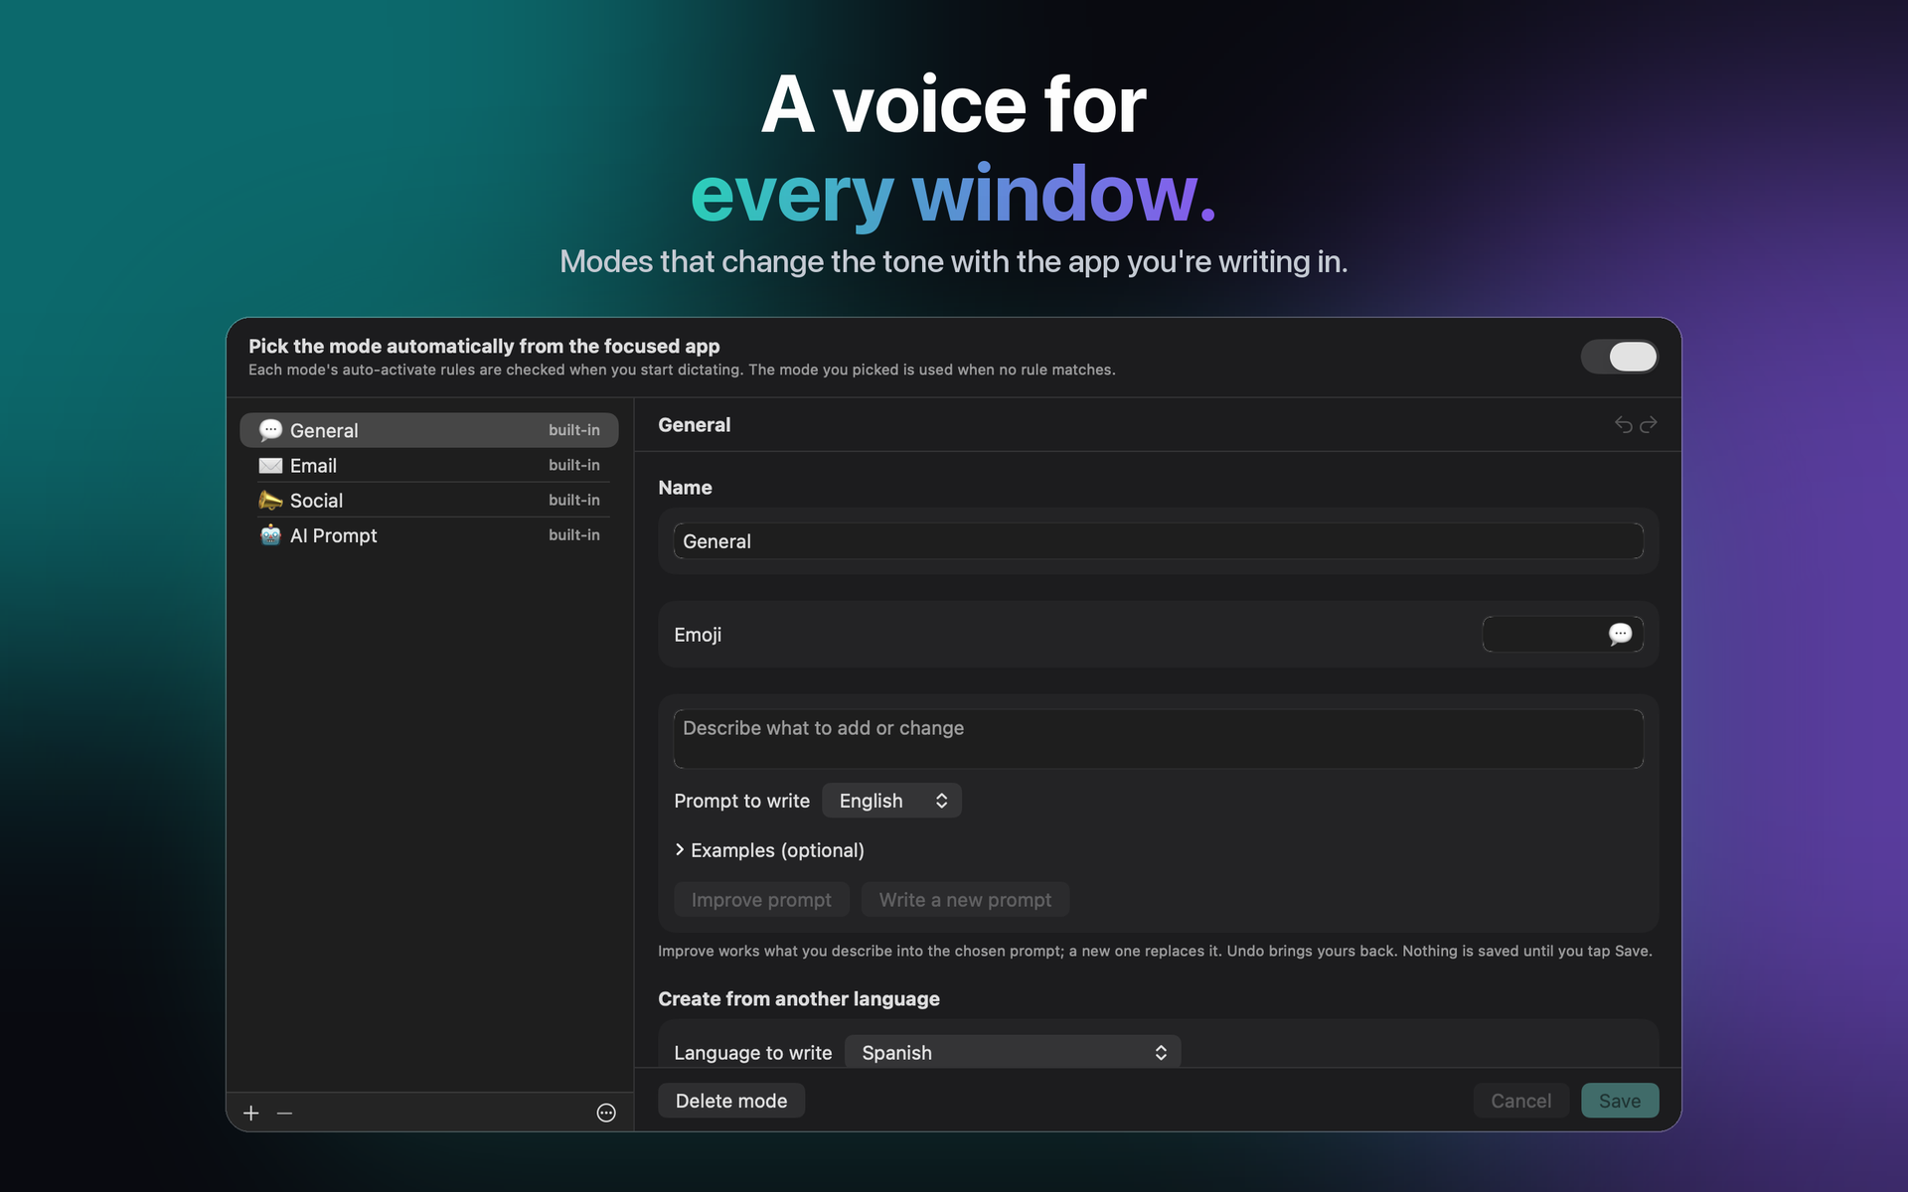The width and height of the screenshot is (1908, 1192).
Task: Select the Email mode row
Action: (429, 466)
